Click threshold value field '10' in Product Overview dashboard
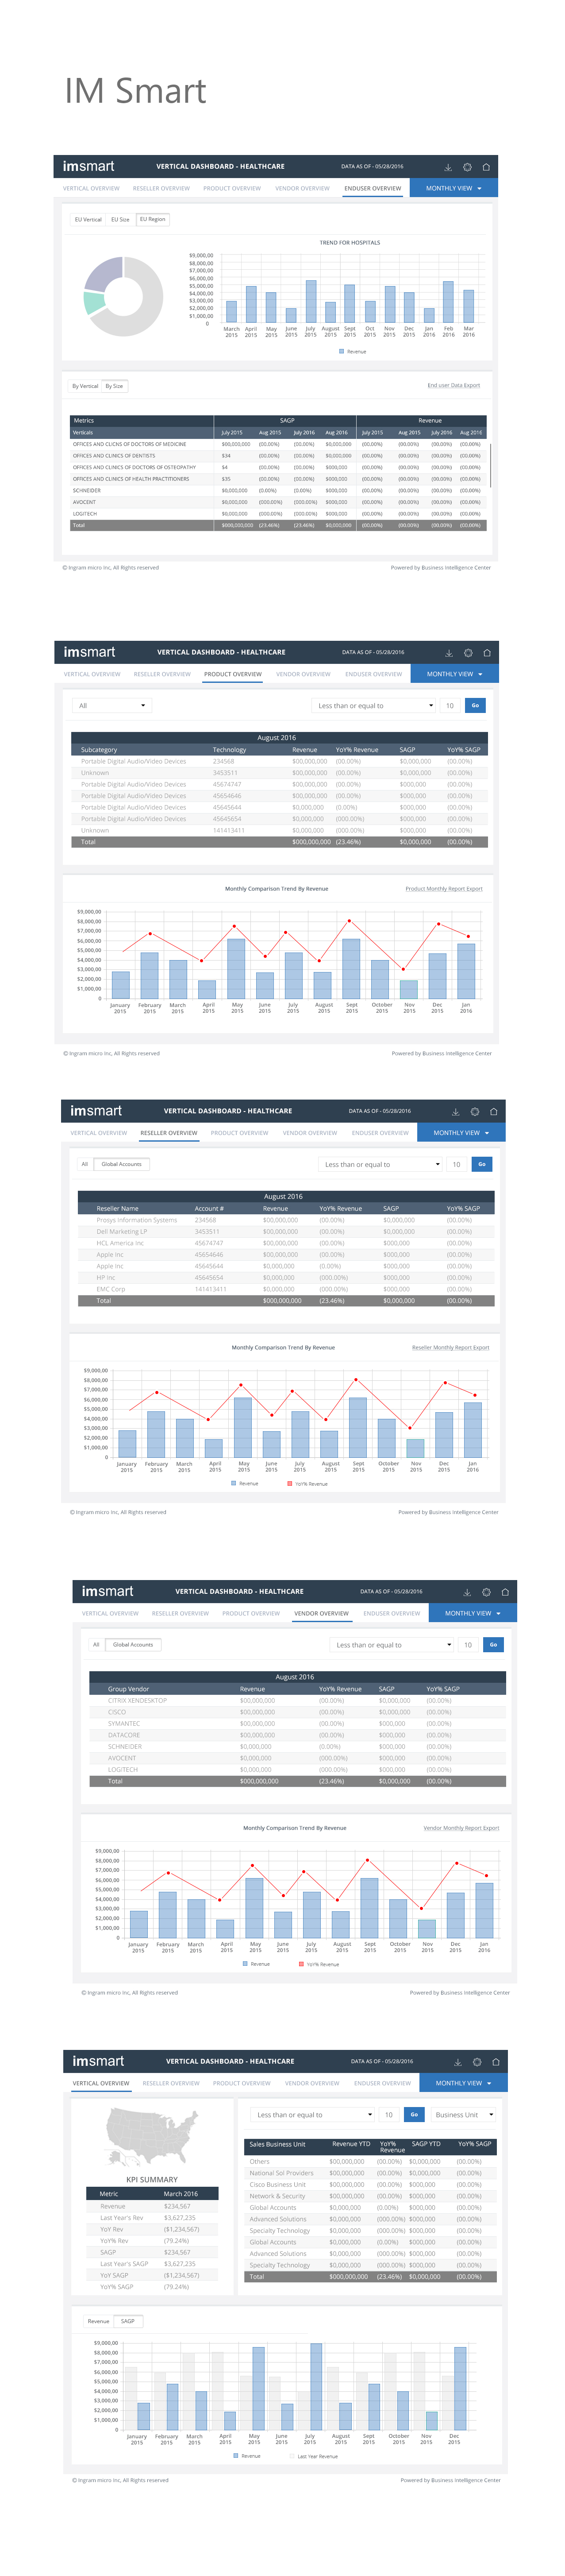This screenshot has height=2576, width=565. click(x=450, y=706)
